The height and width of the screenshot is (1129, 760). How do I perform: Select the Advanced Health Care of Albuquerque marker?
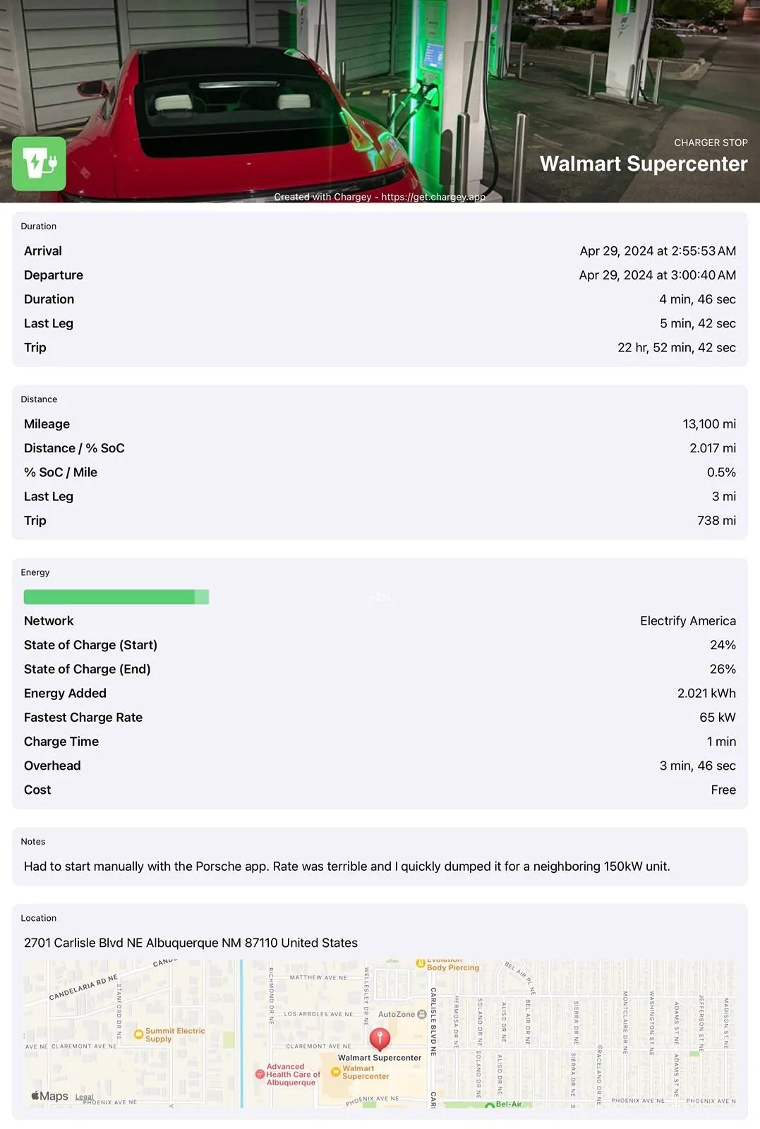[260, 1074]
